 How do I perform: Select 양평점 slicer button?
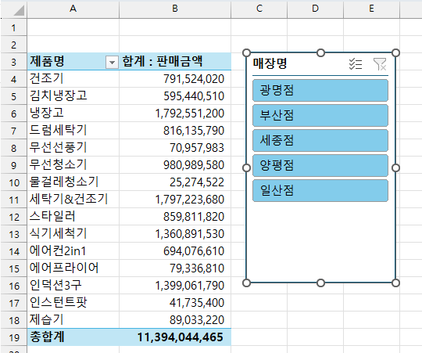[320, 165]
